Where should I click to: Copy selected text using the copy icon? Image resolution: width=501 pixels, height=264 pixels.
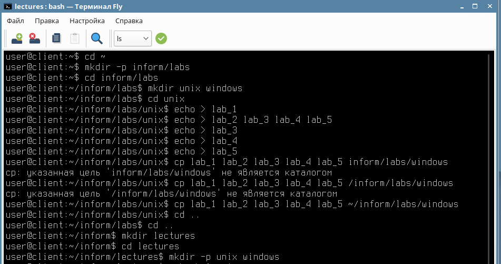pyautogui.click(x=56, y=38)
